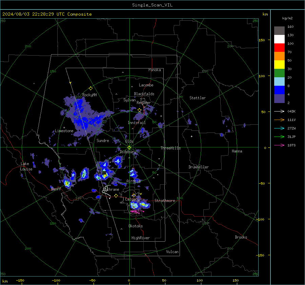
Task: Select the orange 50-70 legend swatch
Action: coord(279,56)
